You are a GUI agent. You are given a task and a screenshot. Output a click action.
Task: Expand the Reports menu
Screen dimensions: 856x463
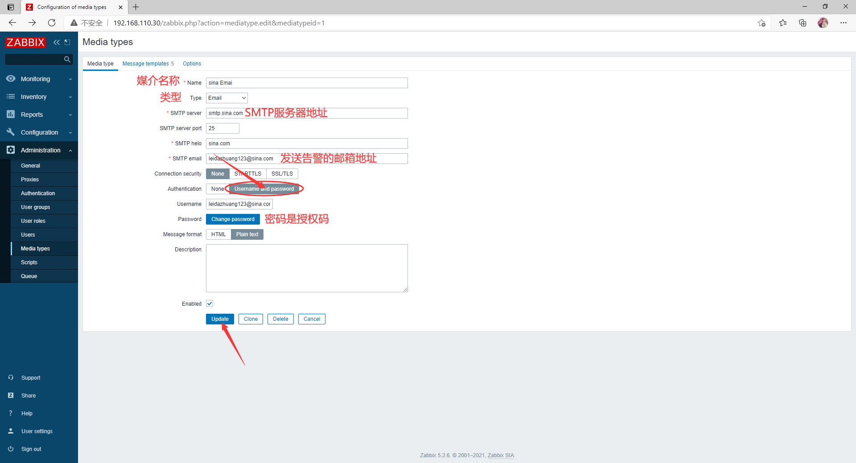pos(39,115)
